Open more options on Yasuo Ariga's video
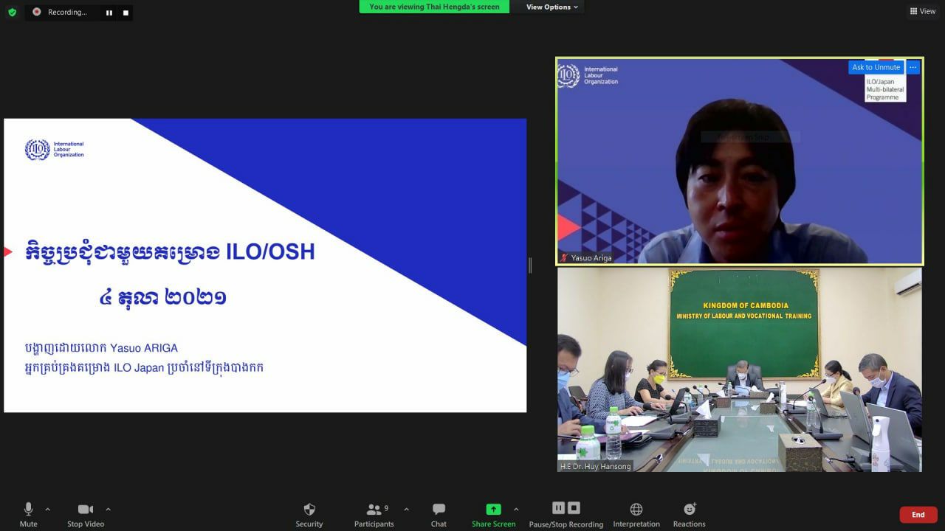Image resolution: width=945 pixels, height=531 pixels. pyautogui.click(x=913, y=67)
